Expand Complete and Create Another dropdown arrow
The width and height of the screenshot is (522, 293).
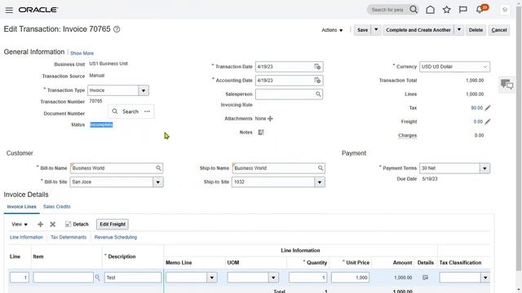459,30
